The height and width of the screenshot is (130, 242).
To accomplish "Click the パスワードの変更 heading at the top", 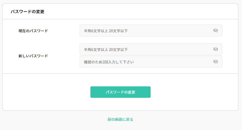I will coord(27,12).
